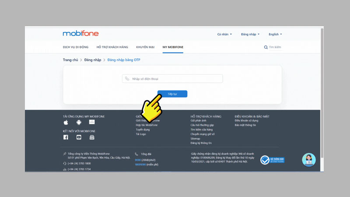The image size is (350, 197).
Task: Click the phone icon inside the phone field
Action: click(x=127, y=79)
